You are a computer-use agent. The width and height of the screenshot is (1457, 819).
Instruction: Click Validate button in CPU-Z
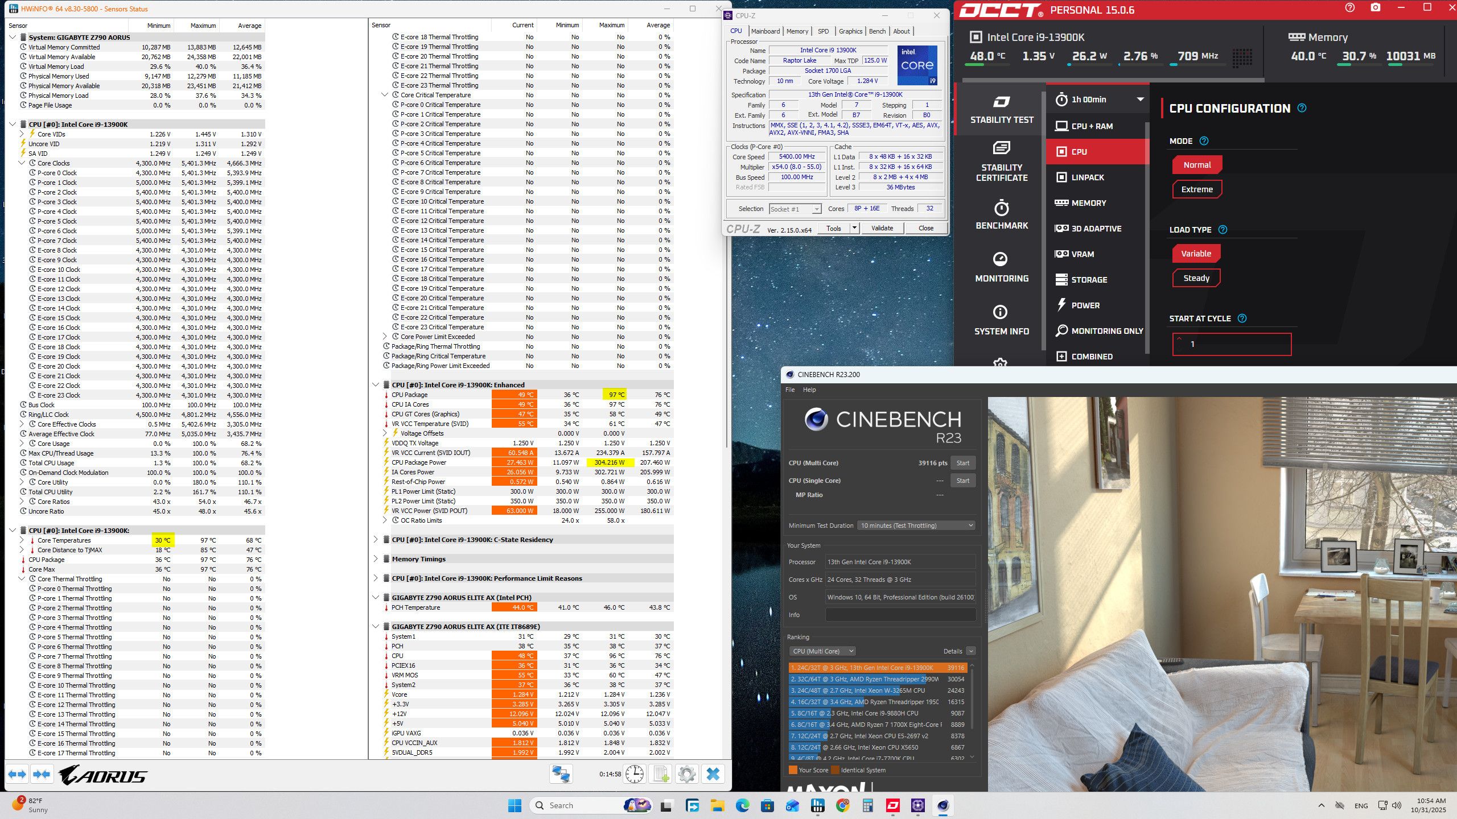(x=882, y=228)
